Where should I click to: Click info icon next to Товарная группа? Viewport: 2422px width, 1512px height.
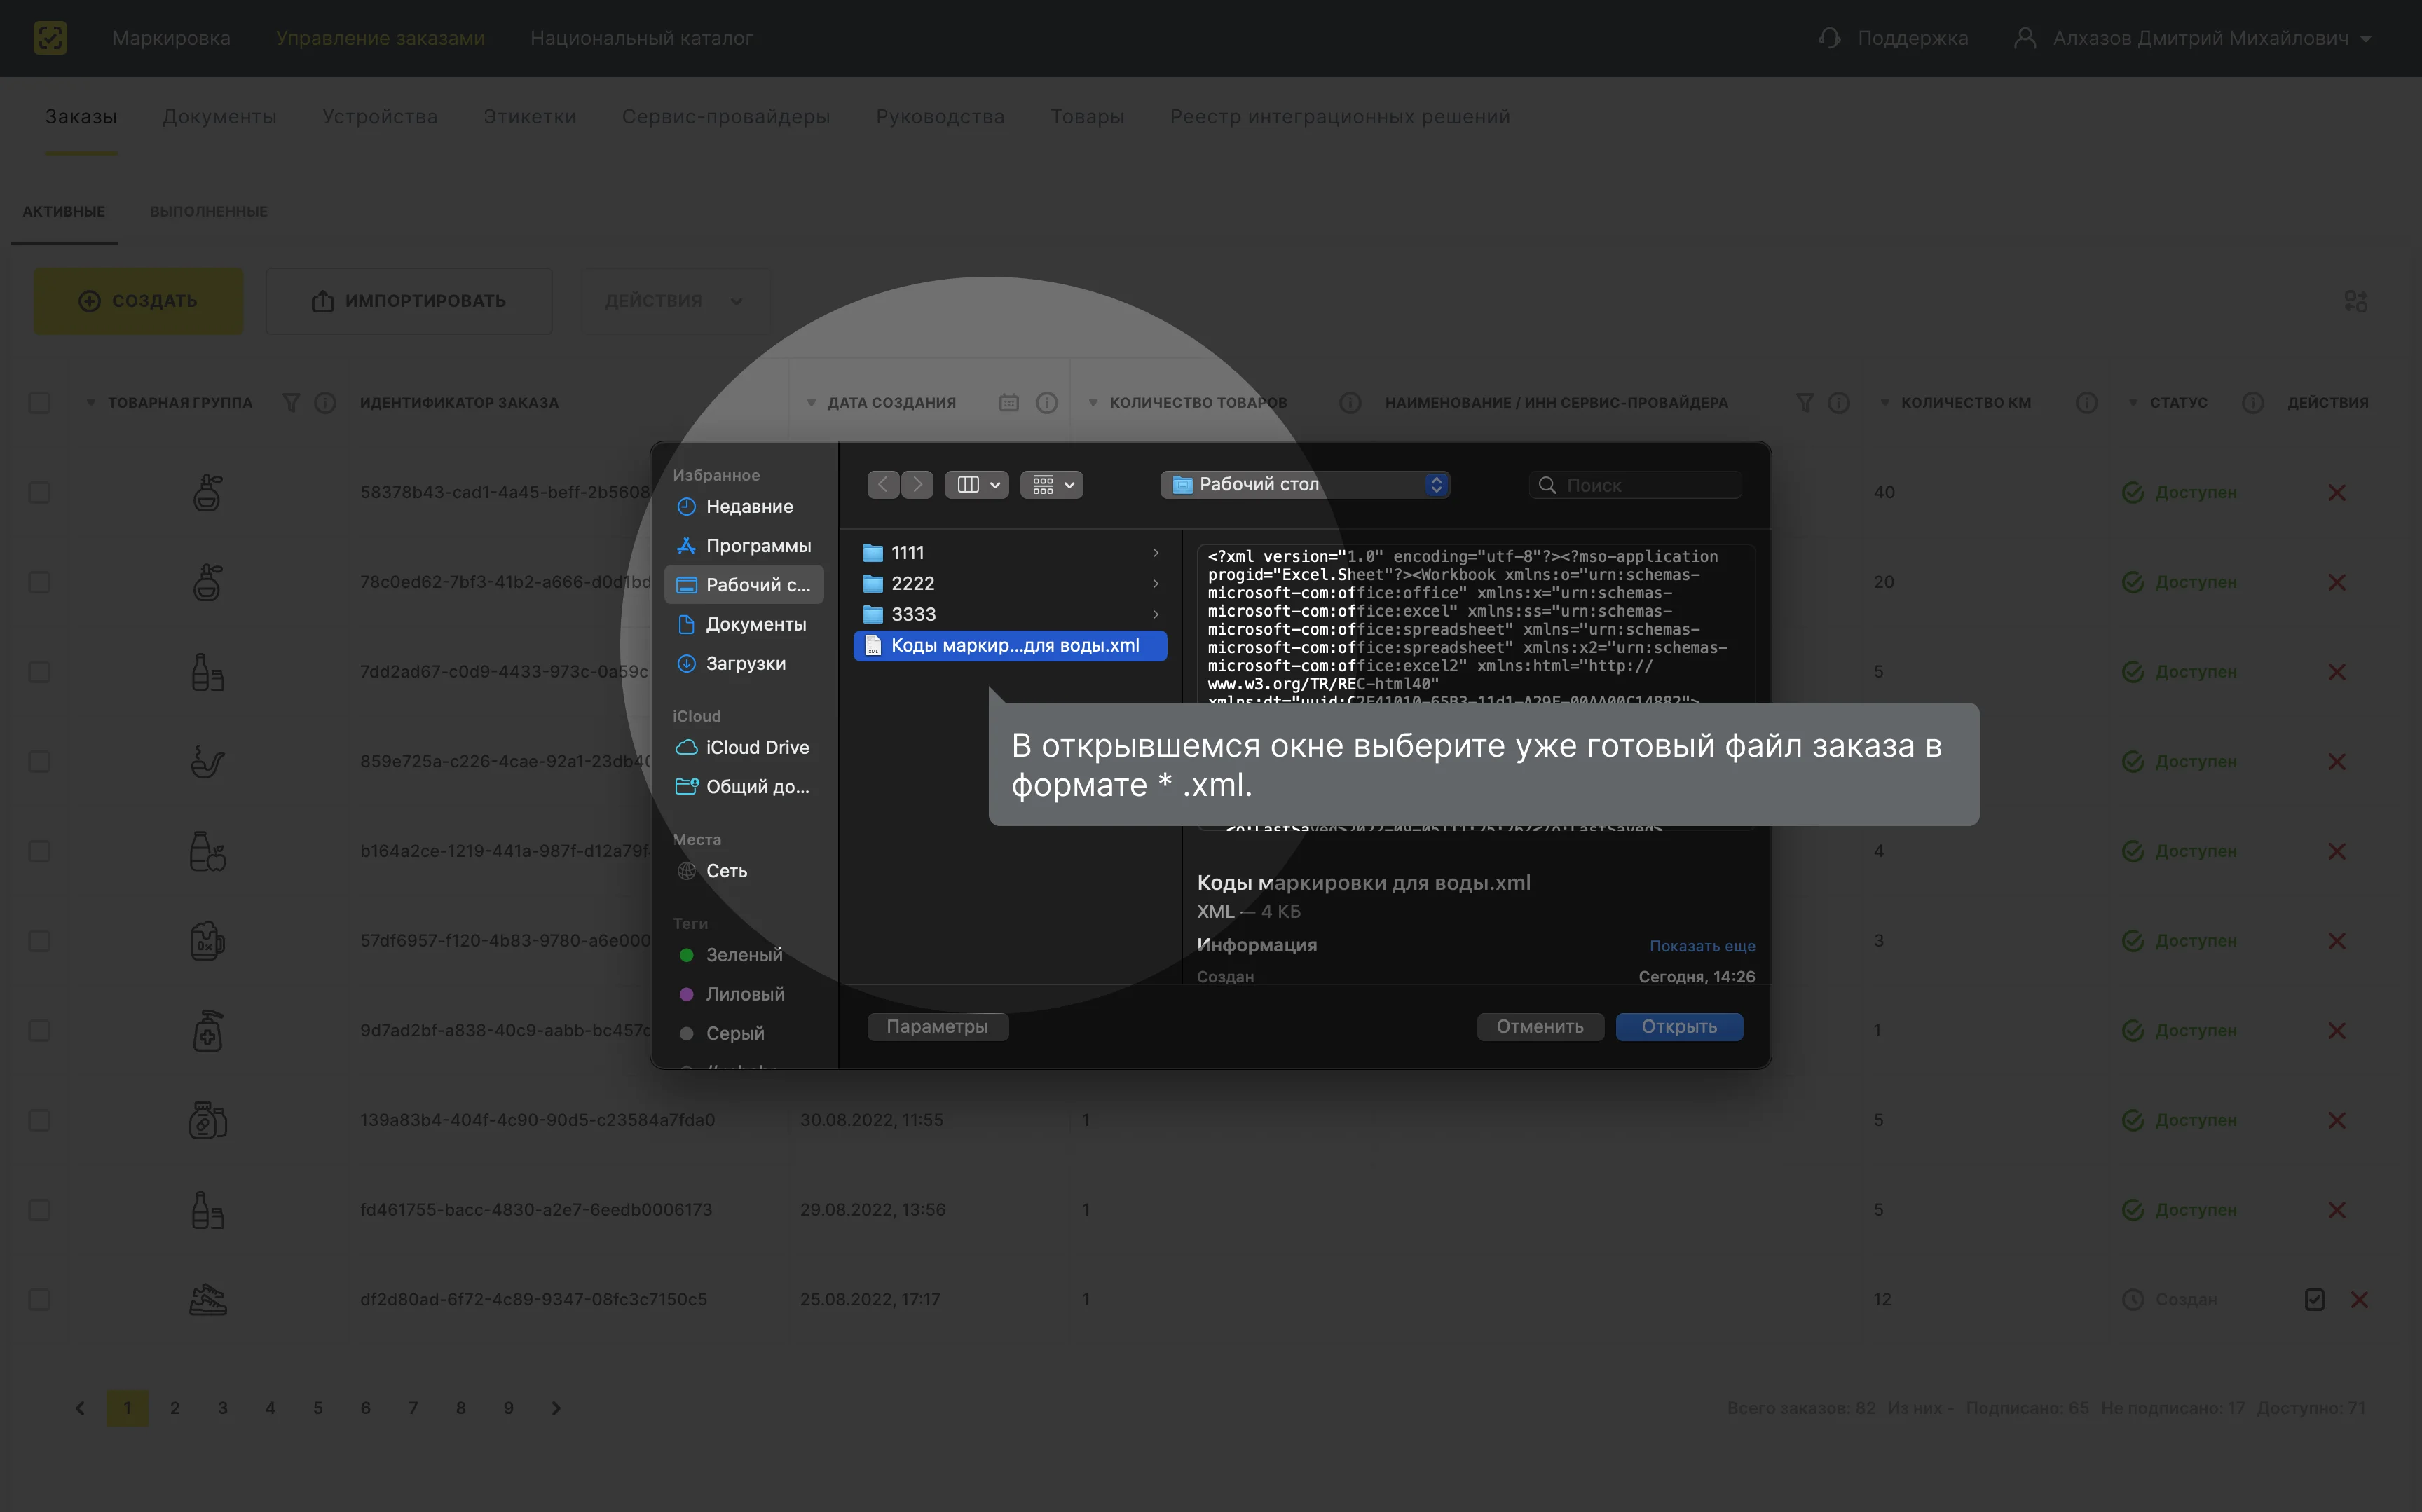point(325,402)
